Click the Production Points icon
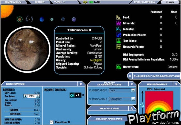181x125 pixels. coord(119,35)
